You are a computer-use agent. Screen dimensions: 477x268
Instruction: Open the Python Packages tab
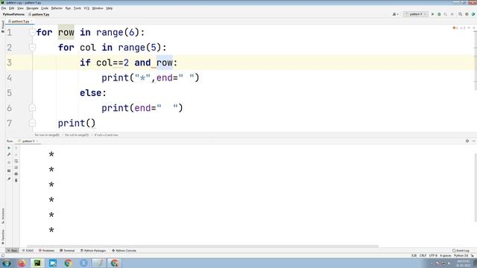(x=93, y=251)
